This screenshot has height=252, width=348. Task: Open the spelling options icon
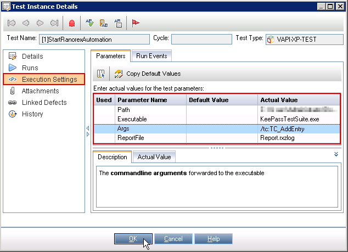point(104,23)
